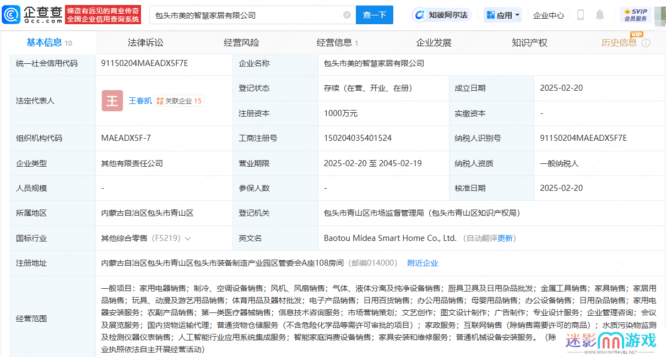The width and height of the screenshot is (666, 357).
Task: Open the user avatar in the header
Action: point(659,15)
